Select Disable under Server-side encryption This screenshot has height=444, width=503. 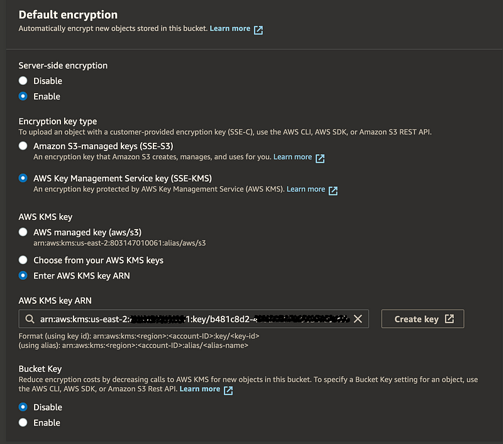(23, 81)
